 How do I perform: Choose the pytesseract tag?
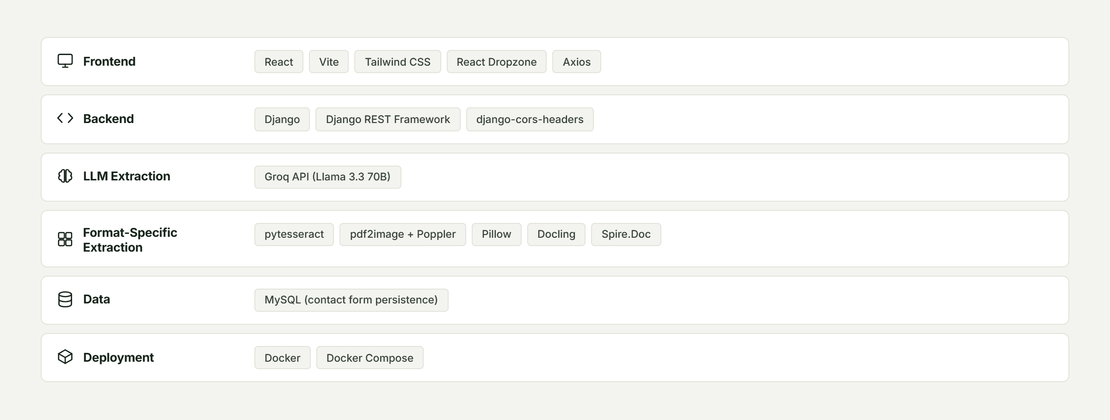point(294,235)
